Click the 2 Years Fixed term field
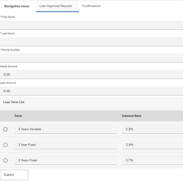 click(65, 160)
